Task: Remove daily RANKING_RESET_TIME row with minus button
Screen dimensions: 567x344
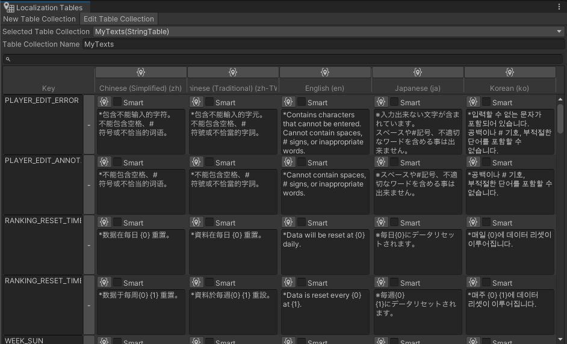Action: (89, 245)
